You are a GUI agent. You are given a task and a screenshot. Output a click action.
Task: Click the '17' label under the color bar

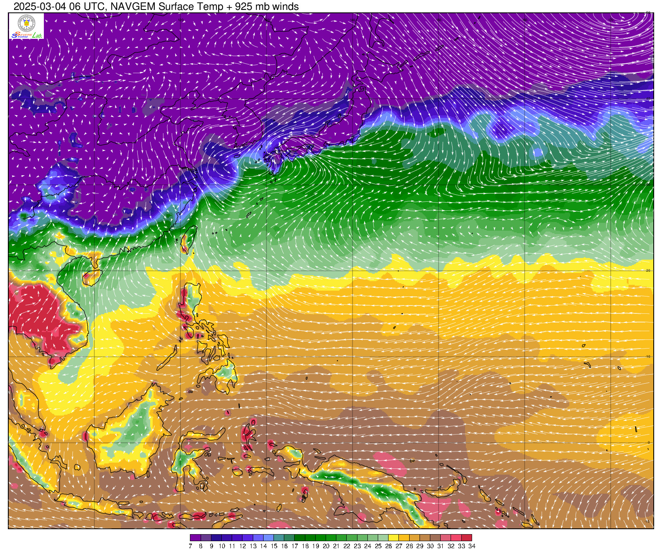pyautogui.click(x=295, y=546)
